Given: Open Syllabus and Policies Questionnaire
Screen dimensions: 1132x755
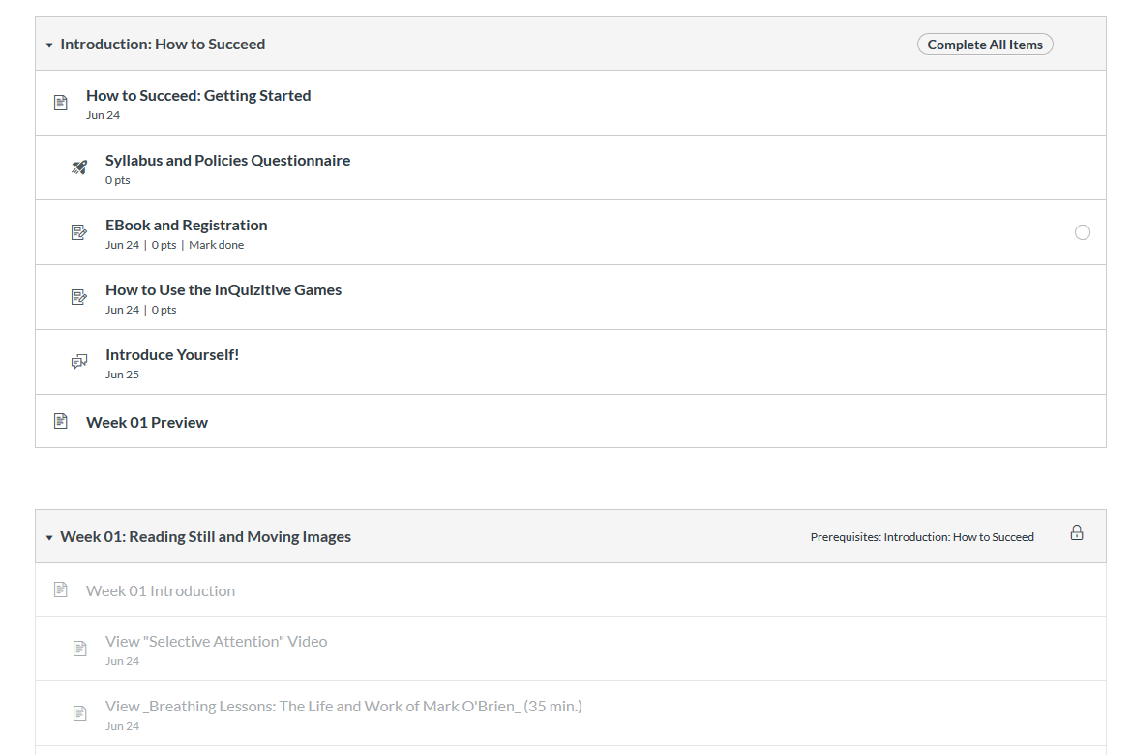Looking at the screenshot, I should 228,161.
